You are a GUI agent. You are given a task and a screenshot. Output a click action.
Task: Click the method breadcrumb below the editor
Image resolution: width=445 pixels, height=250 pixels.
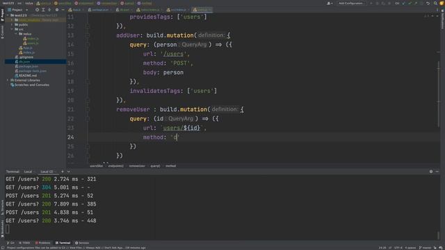pyautogui.click(x=170, y=166)
